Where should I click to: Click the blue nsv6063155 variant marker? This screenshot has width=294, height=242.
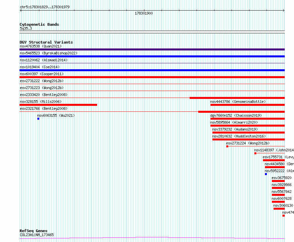38,119
